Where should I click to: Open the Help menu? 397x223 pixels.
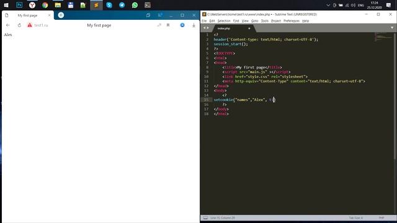(x=305, y=20)
